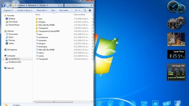The height and width of the screenshot is (106, 189).
Task: Create a folder with New folder
Action: 64,10
